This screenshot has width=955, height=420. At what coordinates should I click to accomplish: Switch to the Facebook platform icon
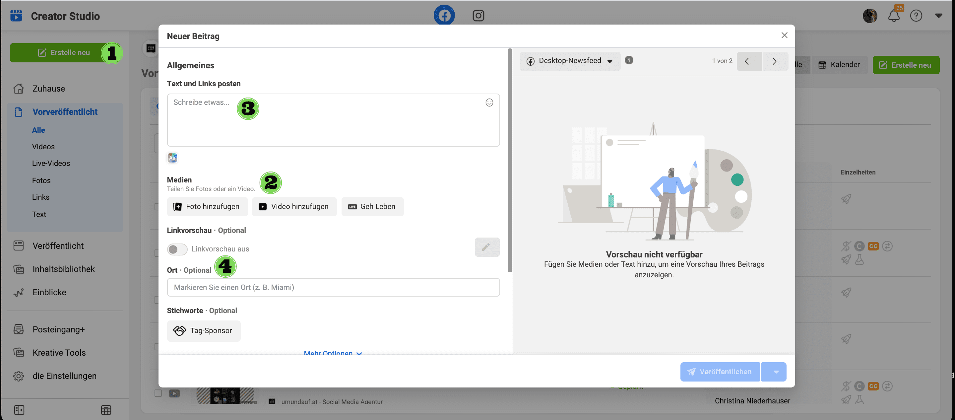click(x=444, y=15)
